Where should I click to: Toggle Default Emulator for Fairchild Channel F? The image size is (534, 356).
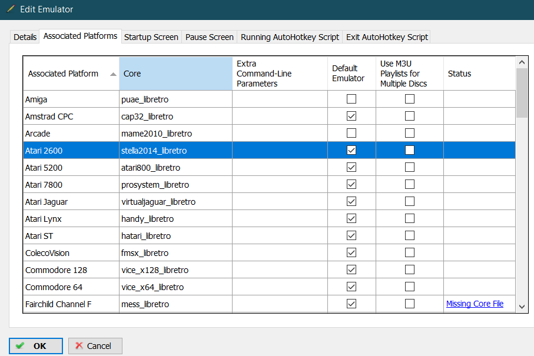click(x=351, y=304)
